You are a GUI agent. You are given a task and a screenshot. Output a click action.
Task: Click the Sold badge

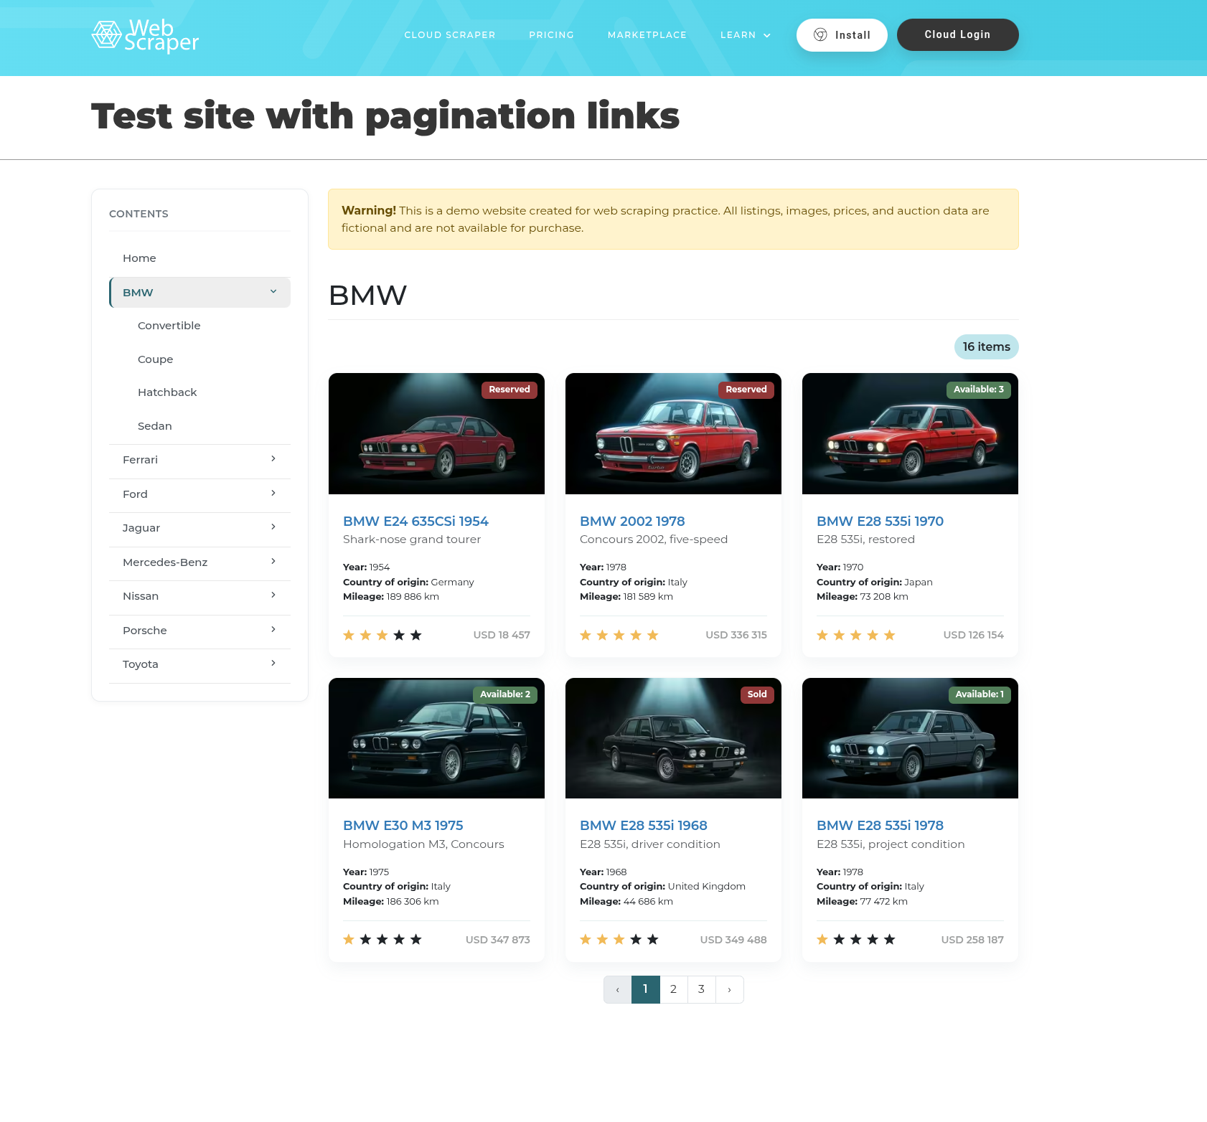pos(757,694)
